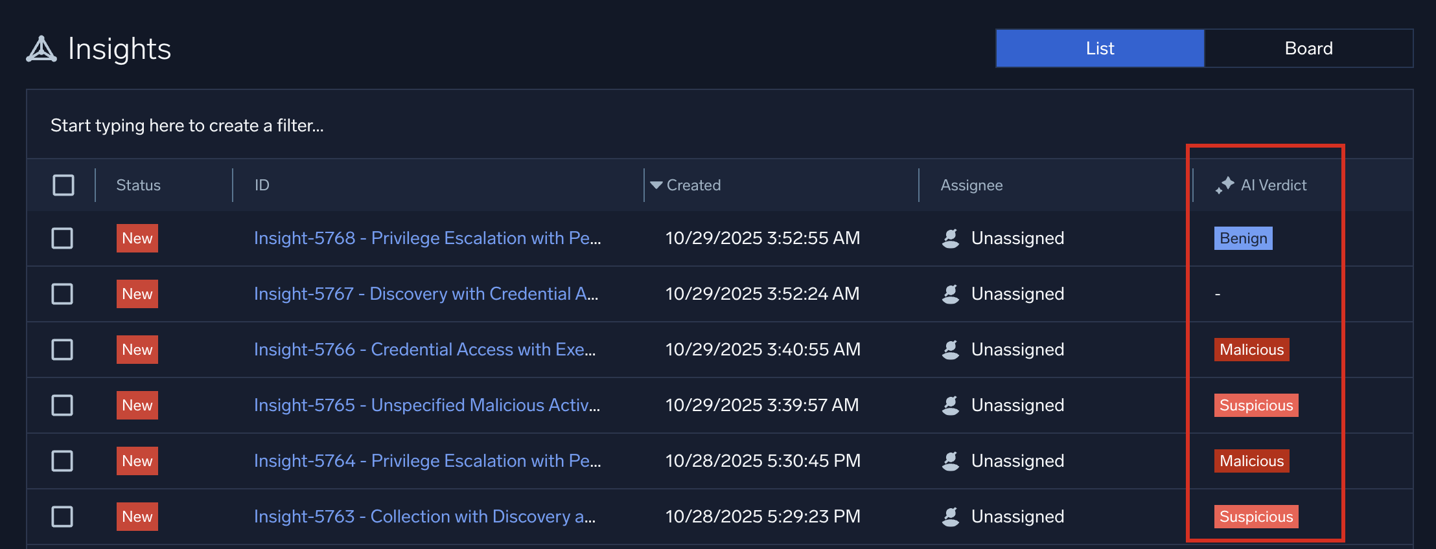The image size is (1436, 549).
Task: Click the assignee avatar icon for Insight-5763
Action: coord(951,517)
